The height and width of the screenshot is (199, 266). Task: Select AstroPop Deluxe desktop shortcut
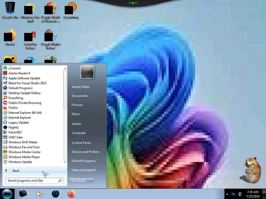tap(30, 40)
